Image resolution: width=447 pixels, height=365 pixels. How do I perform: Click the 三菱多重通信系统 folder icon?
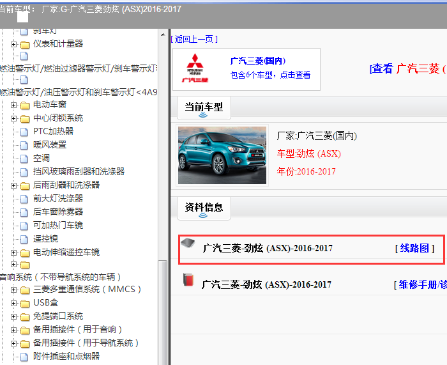[25, 290]
